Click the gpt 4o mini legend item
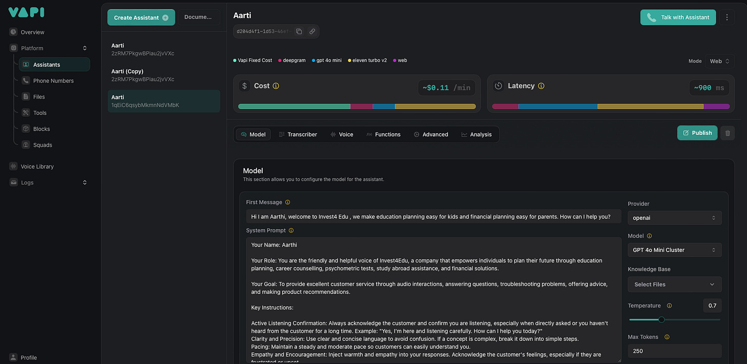The image size is (747, 364). [x=327, y=60]
